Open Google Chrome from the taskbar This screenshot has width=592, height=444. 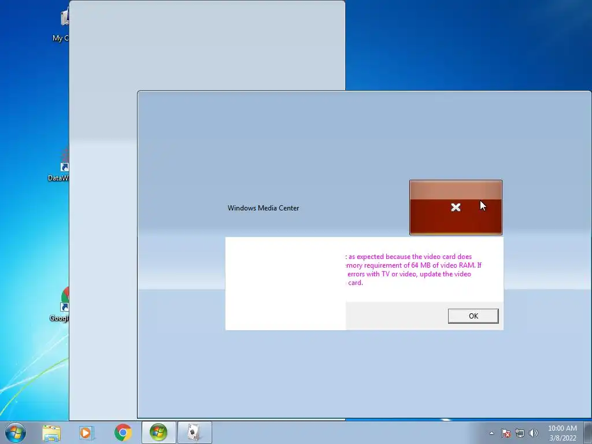(x=123, y=432)
